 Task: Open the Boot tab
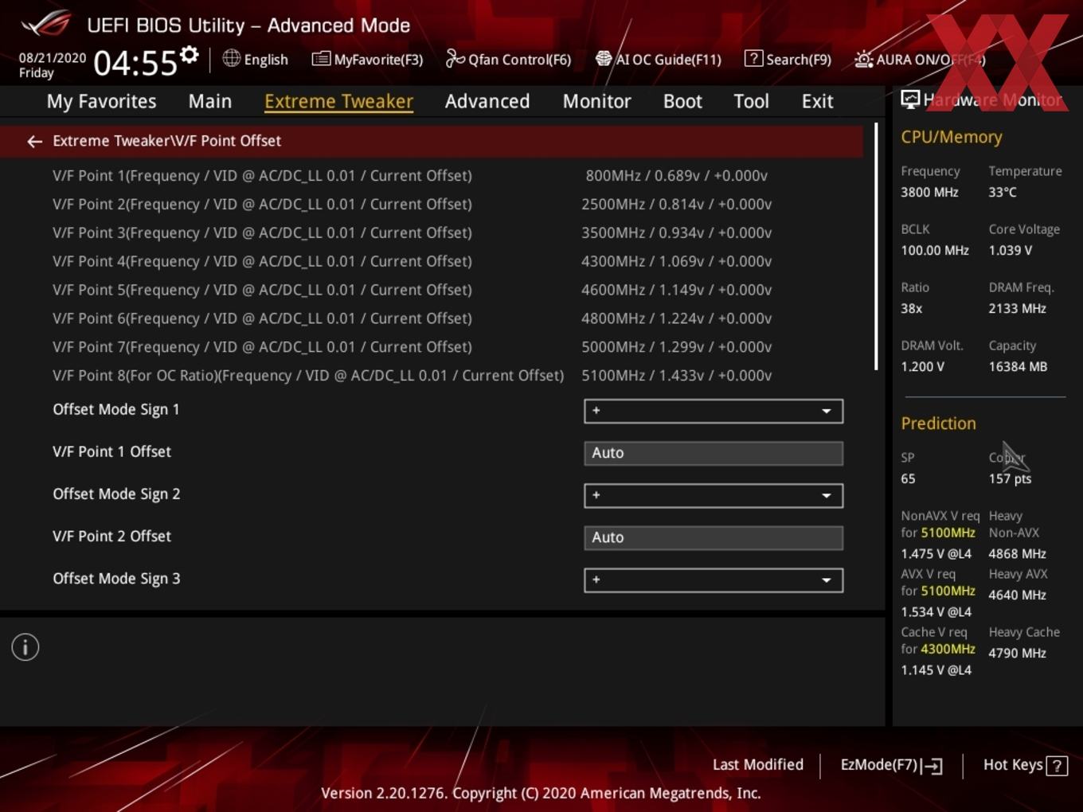pos(682,101)
